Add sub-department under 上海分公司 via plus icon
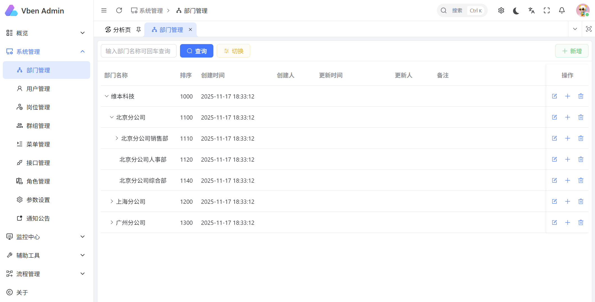The image size is (595, 302). tap(567, 202)
